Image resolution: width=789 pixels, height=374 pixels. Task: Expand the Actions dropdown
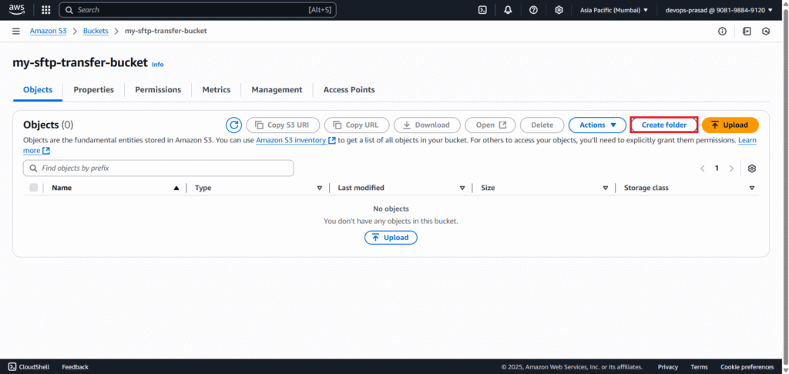597,125
